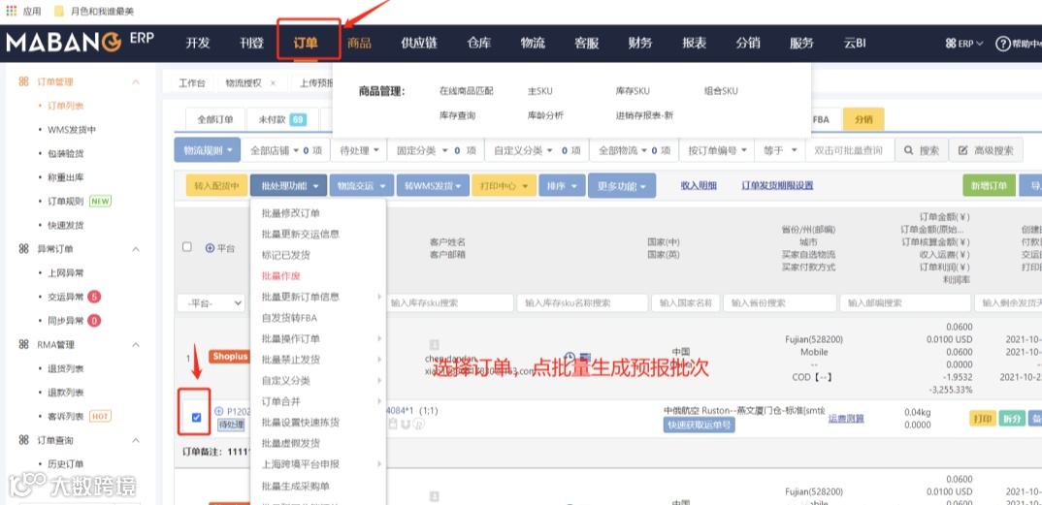Uncheck the checkbox for order P1202
The height and width of the screenshot is (505, 1042).
pyautogui.click(x=196, y=418)
